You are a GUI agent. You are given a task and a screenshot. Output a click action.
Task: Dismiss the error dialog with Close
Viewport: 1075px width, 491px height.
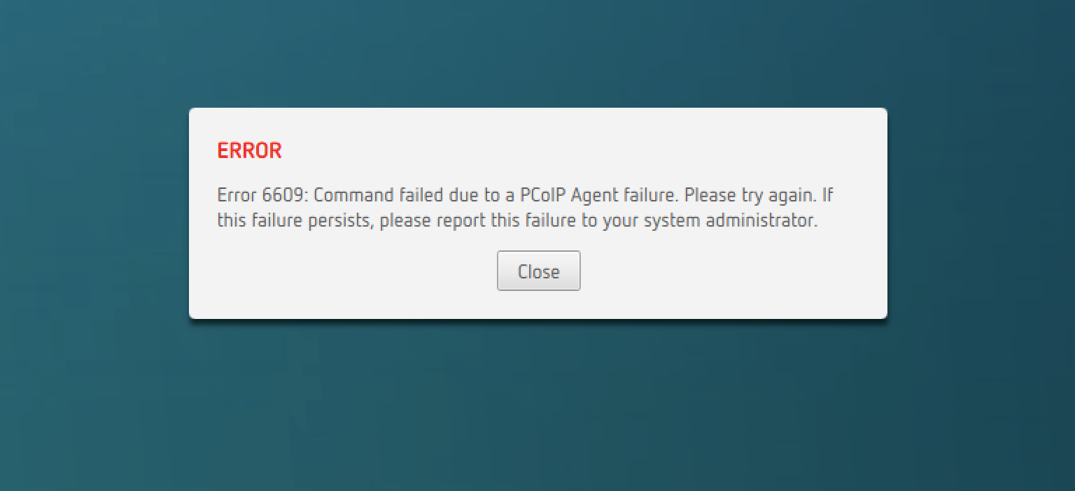[538, 271]
